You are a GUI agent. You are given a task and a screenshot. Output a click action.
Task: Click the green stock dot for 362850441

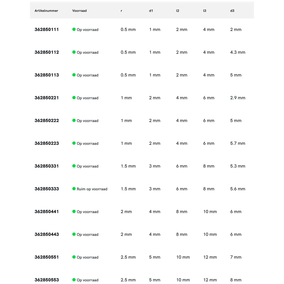(74, 212)
